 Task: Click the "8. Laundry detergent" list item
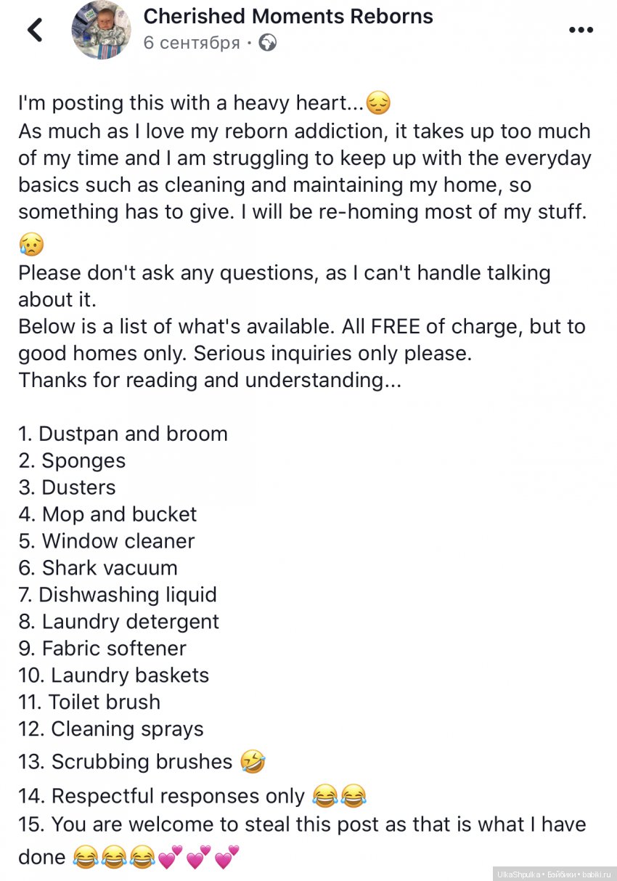(x=118, y=621)
